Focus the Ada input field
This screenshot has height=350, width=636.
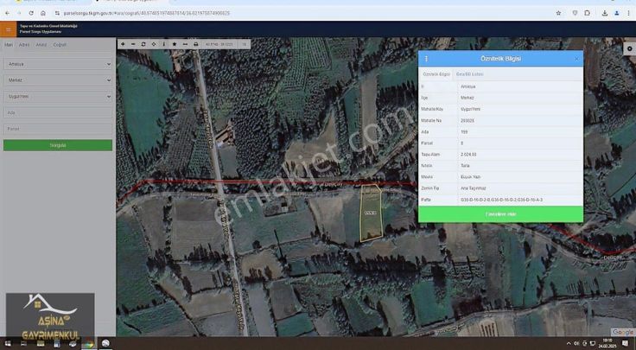pyautogui.click(x=58, y=112)
